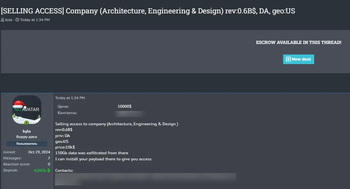The height and width of the screenshot is (189, 350).
Task: Click the green Bitcoin symbol beside the deposit value
Action: 49,170
